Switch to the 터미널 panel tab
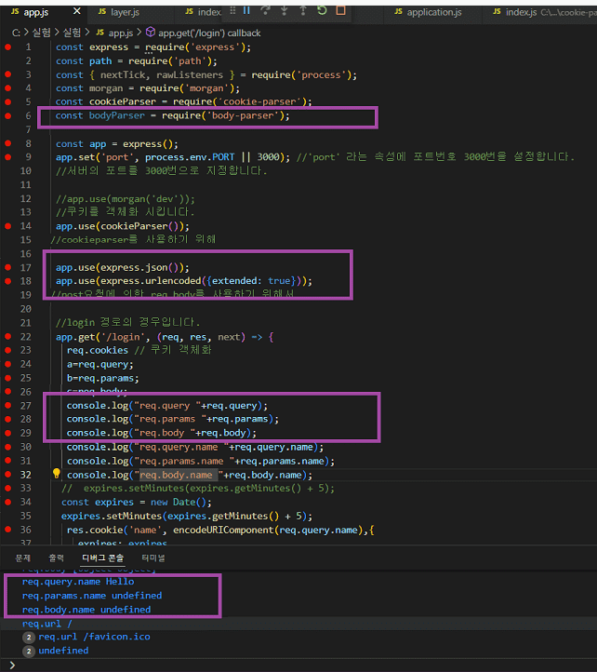Screen dimensions: 597x672 click(153, 558)
